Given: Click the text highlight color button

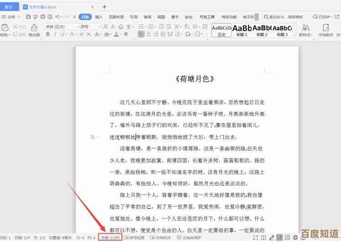Looking at the screenshot, I should 106,34.
